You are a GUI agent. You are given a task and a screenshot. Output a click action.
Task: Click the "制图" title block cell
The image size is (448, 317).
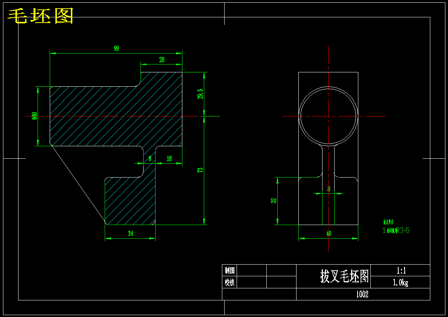[230, 270]
